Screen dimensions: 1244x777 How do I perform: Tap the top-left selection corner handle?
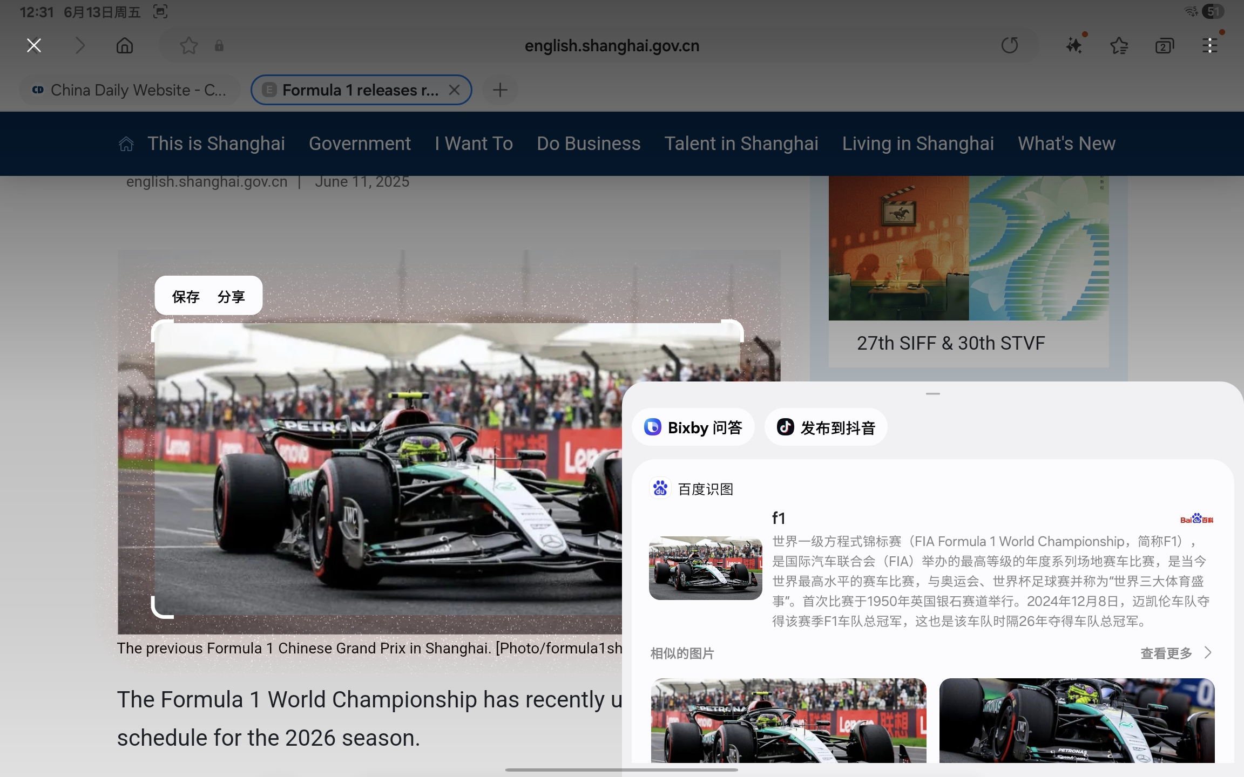click(162, 330)
